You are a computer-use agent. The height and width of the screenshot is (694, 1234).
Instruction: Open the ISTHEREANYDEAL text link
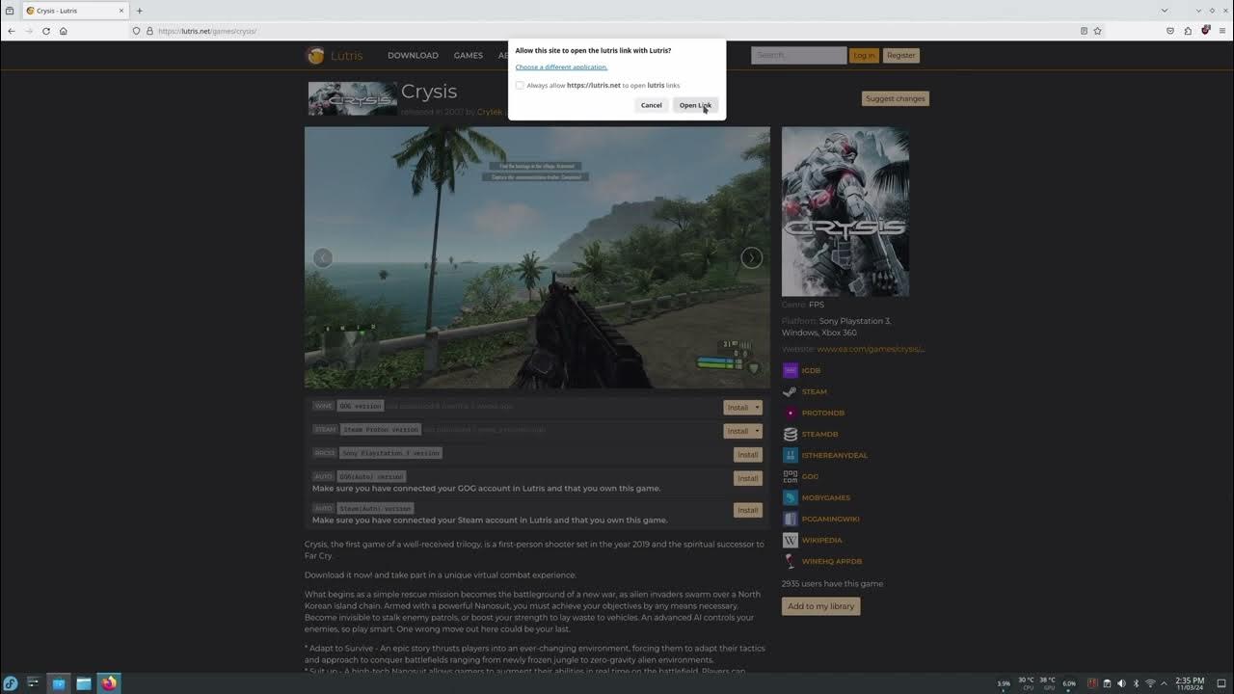click(835, 455)
